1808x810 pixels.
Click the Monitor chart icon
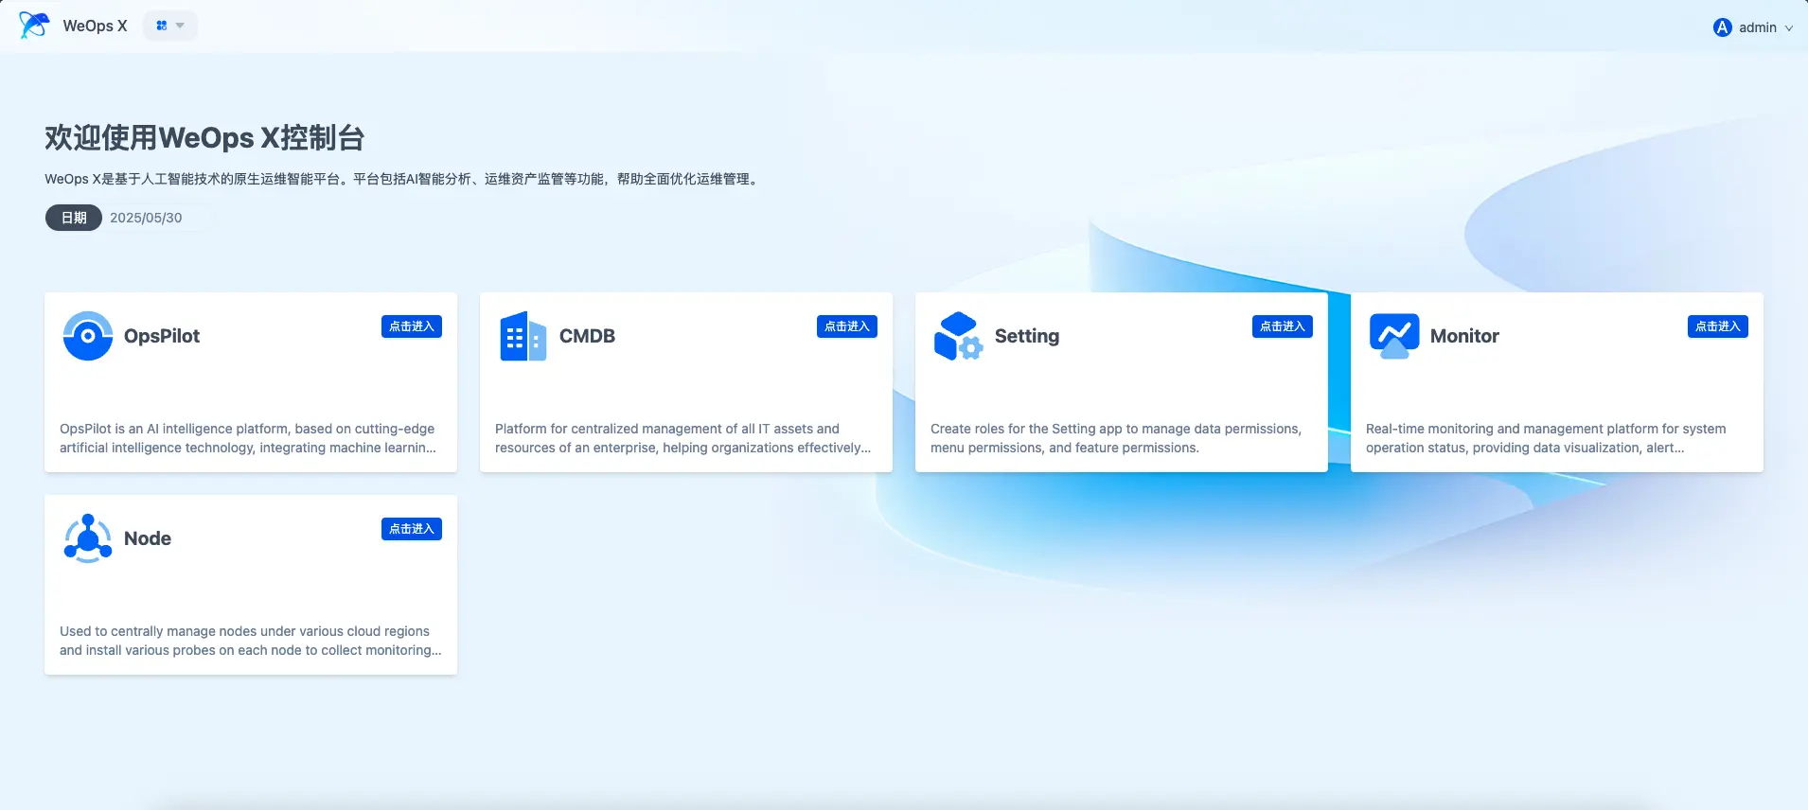[x=1394, y=336]
